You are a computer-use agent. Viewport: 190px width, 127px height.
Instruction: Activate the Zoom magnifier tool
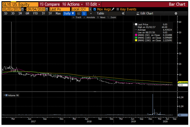pos(112,17)
